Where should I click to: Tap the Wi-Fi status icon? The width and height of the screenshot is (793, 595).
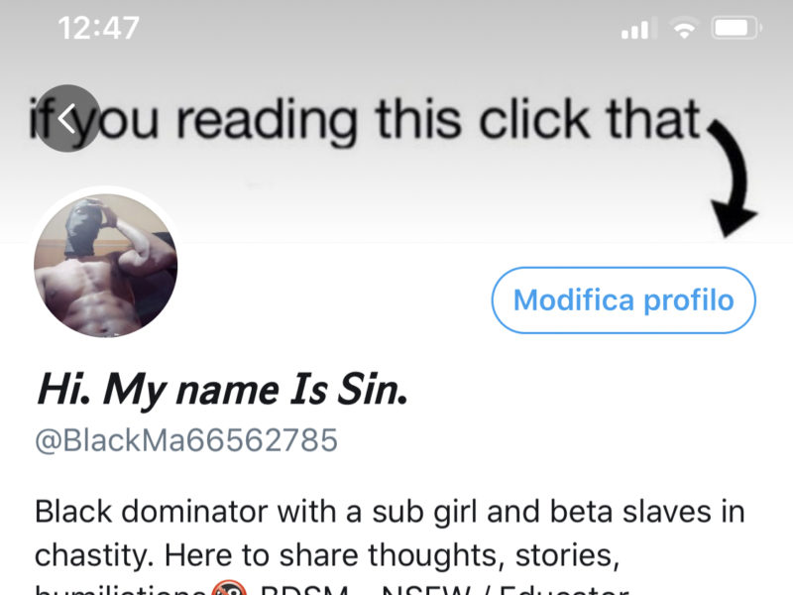684,28
